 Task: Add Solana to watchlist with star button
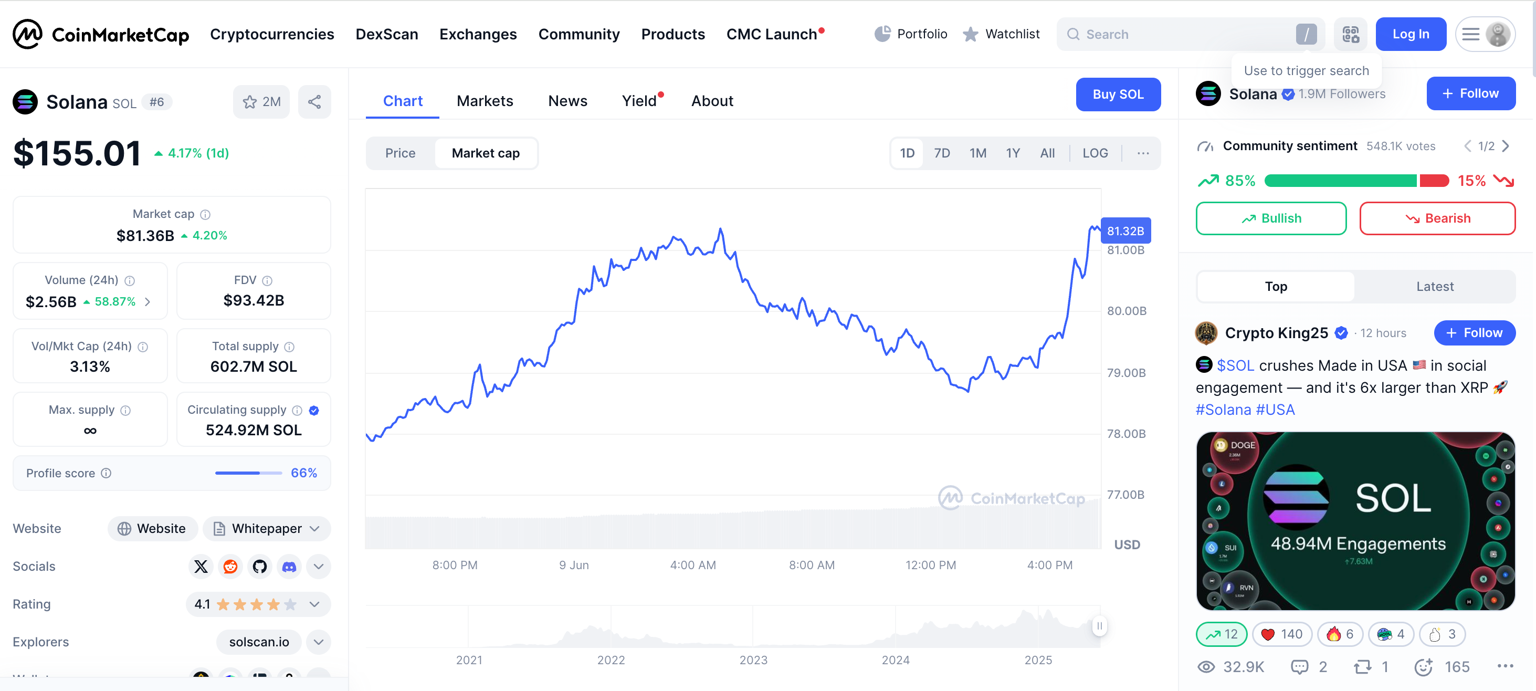click(x=261, y=102)
